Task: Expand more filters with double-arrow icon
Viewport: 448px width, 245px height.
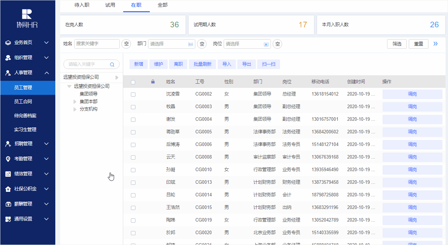Action: (435, 44)
